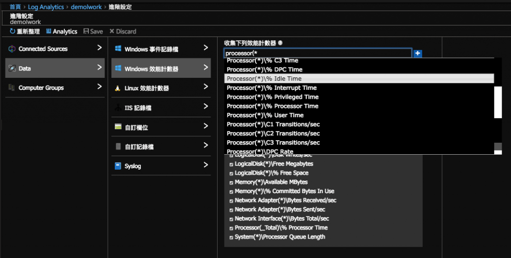511x258 pixels.
Task: Go to the 首頁 breadcrumb link
Action: [15, 7]
